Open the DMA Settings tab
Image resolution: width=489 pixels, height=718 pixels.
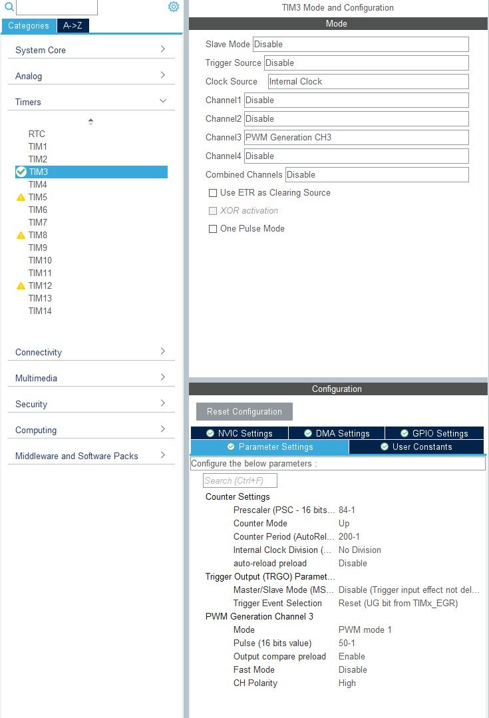(x=337, y=433)
